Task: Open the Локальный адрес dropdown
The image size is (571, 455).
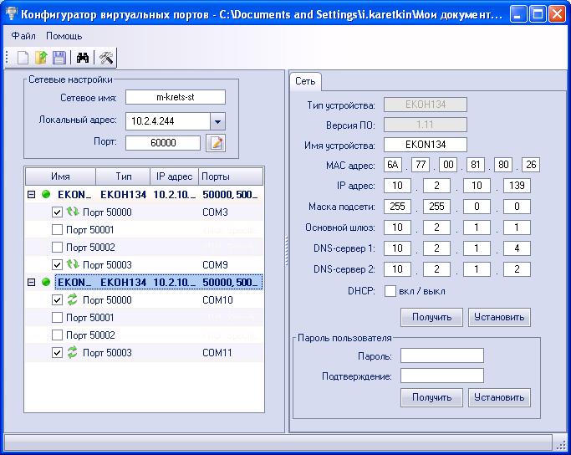Action: (217, 121)
